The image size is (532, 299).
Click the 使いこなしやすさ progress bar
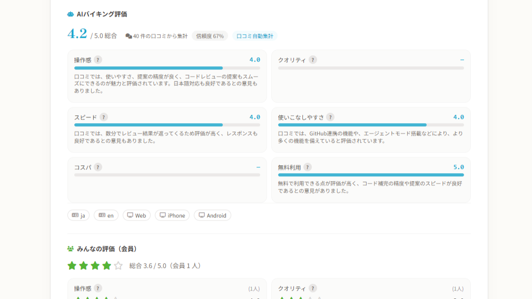coord(371,125)
